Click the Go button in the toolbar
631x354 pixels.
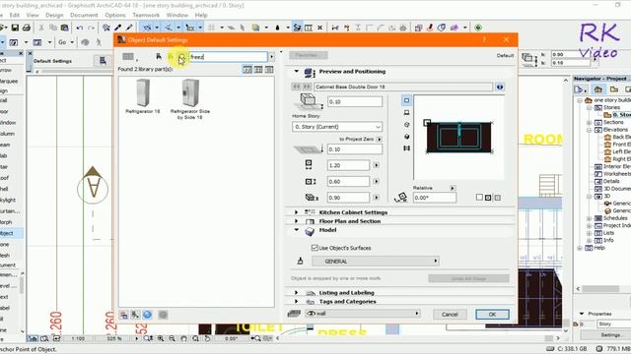[x=62, y=42]
